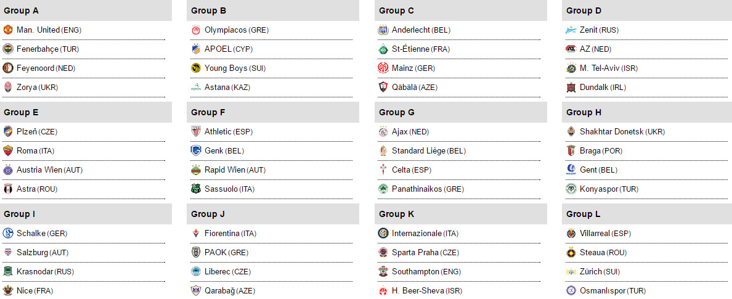This screenshot has width=732, height=299.
Task: Click the Athletic club crest
Action: click(196, 132)
